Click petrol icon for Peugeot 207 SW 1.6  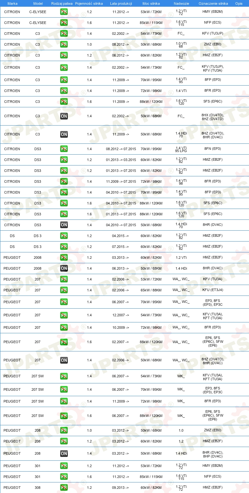pyautogui.click(x=64, y=416)
